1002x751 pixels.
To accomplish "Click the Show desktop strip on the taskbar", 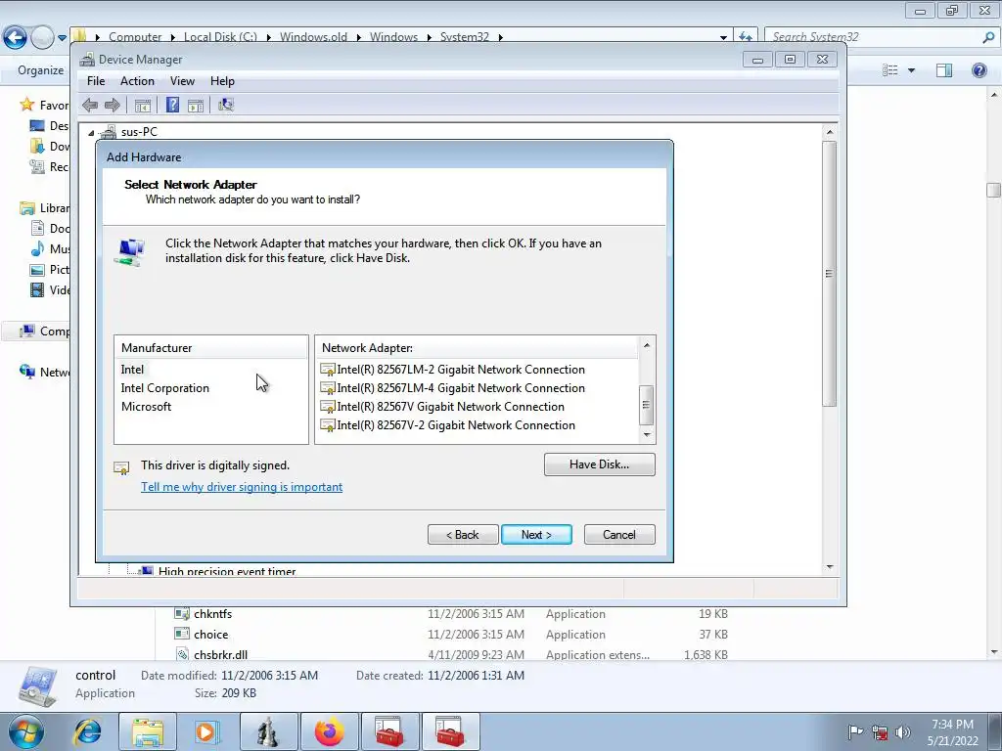I will [995, 731].
